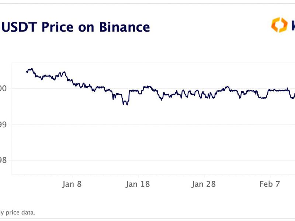Click the price line's lowest dip before Jan 18
Screen dimensions: 295x221
[125, 105]
